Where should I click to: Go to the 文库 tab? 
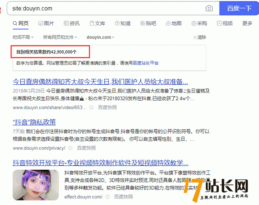coord(97,24)
